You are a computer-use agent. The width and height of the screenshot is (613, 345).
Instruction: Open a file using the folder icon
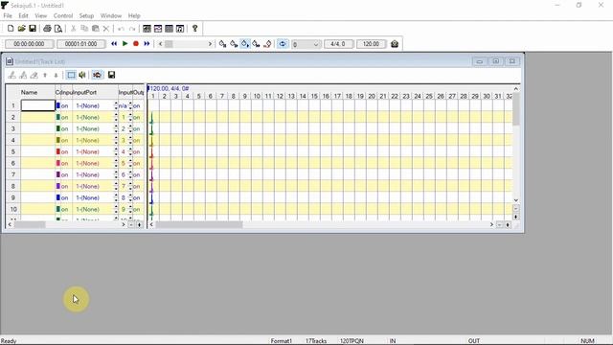21,29
